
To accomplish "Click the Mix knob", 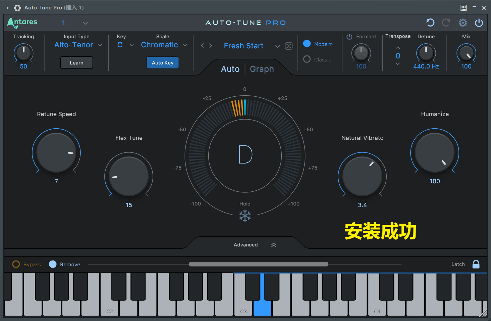I will 466,53.
